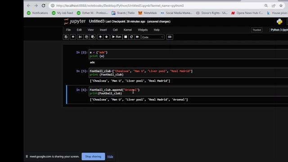Open the Boards | Trello bookmark
288x162 pixels.
point(123,13)
